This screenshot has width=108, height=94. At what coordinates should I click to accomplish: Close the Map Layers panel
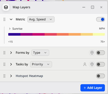click(x=101, y=7)
